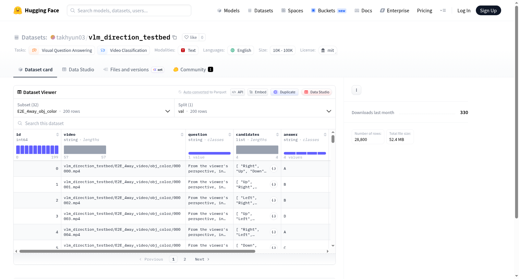This screenshot has width=519, height=279.
Task: Click the answer classes distribution bar
Action: coord(305,153)
